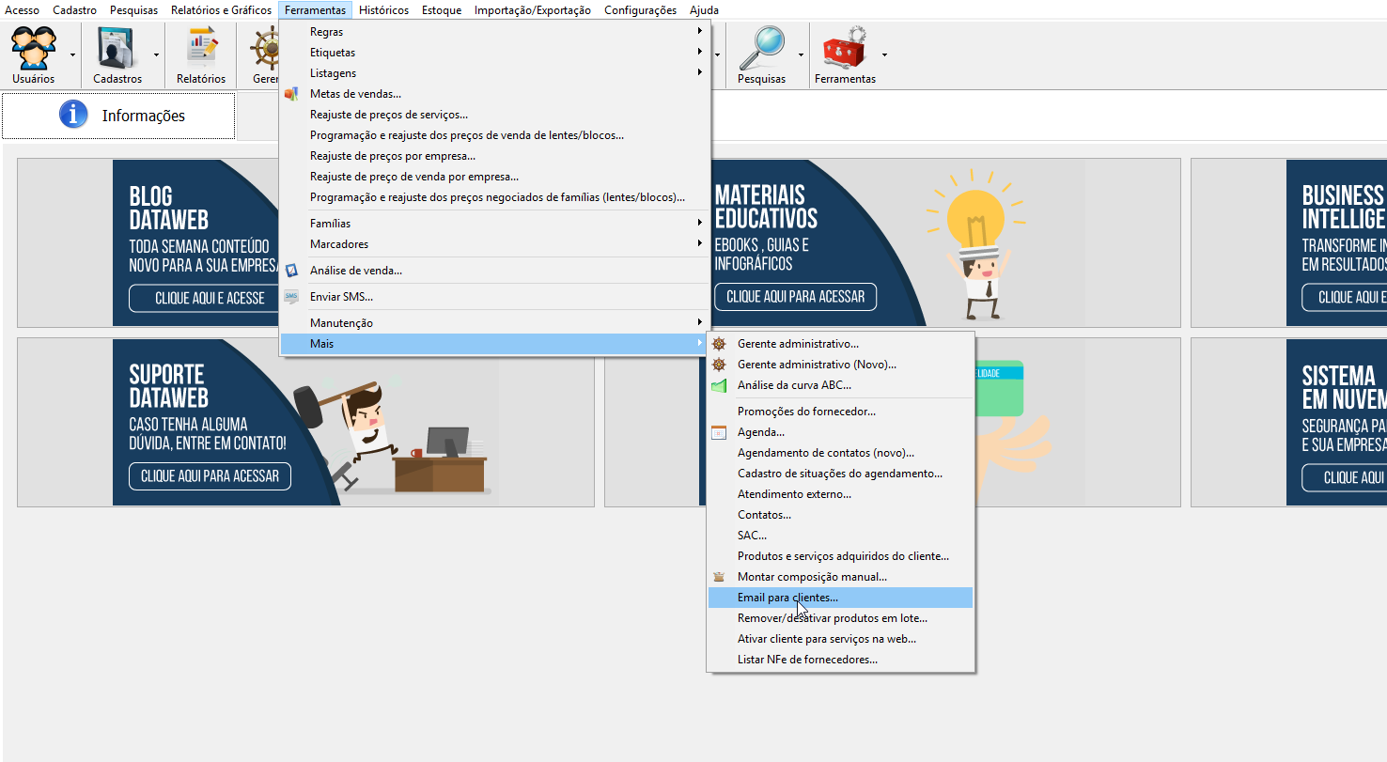Expand the Listagens submenu
Image resolution: width=1387 pixels, height=762 pixels.
click(495, 73)
